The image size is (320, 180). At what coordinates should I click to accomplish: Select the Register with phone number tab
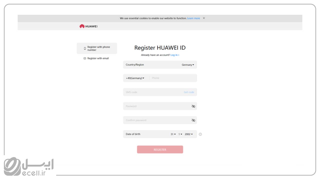pos(97,48)
